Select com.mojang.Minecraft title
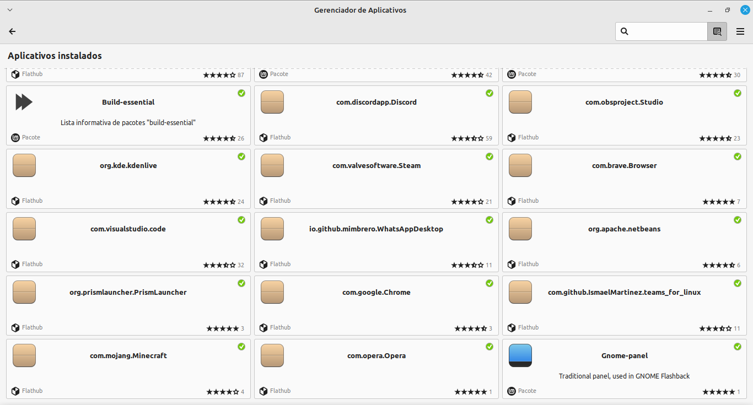Image resolution: width=753 pixels, height=405 pixels. click(x=128, y=355)
